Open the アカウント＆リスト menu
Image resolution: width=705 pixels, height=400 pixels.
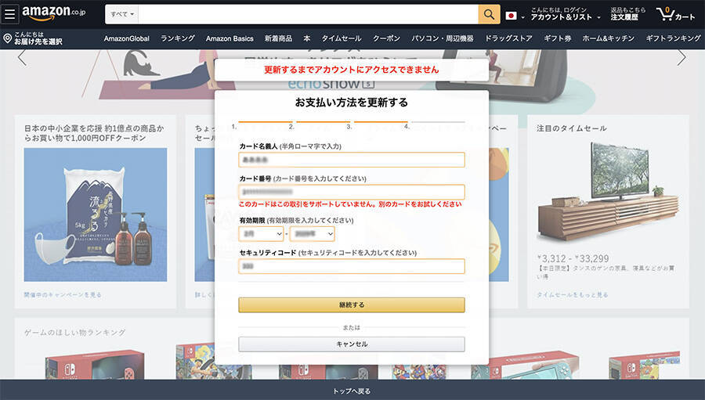point(566,16)
